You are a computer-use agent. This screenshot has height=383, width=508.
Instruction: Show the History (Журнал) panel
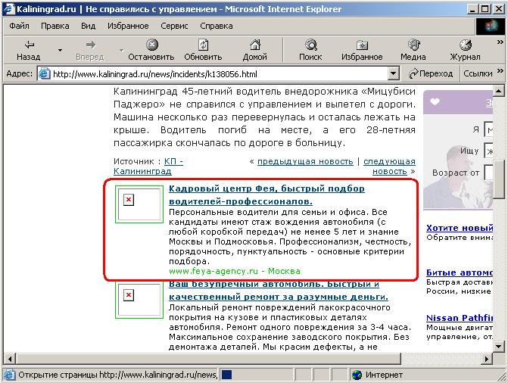[465, 45]
